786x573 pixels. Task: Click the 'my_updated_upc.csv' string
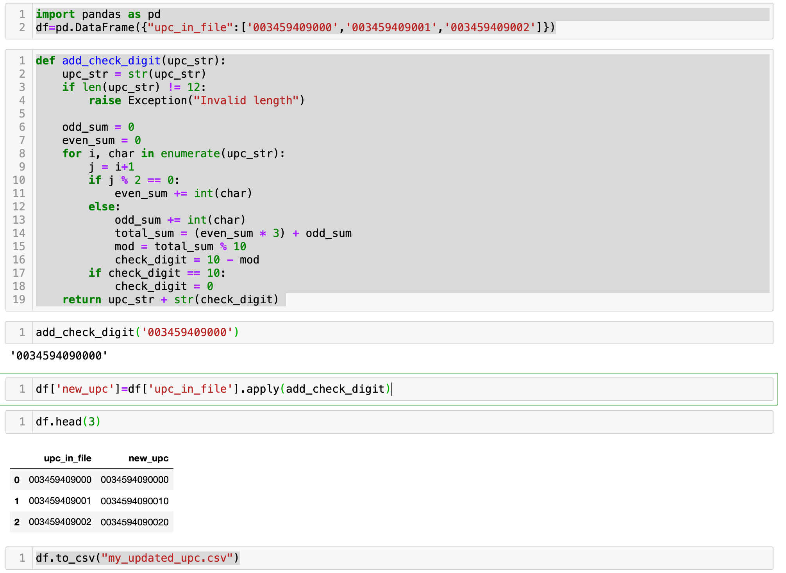[x=167, y=558]
